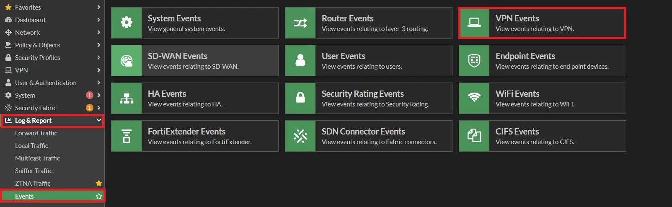672x207 pixels.
Task: Expand the Dashboard menu chevron
Action: click(98, 20)
